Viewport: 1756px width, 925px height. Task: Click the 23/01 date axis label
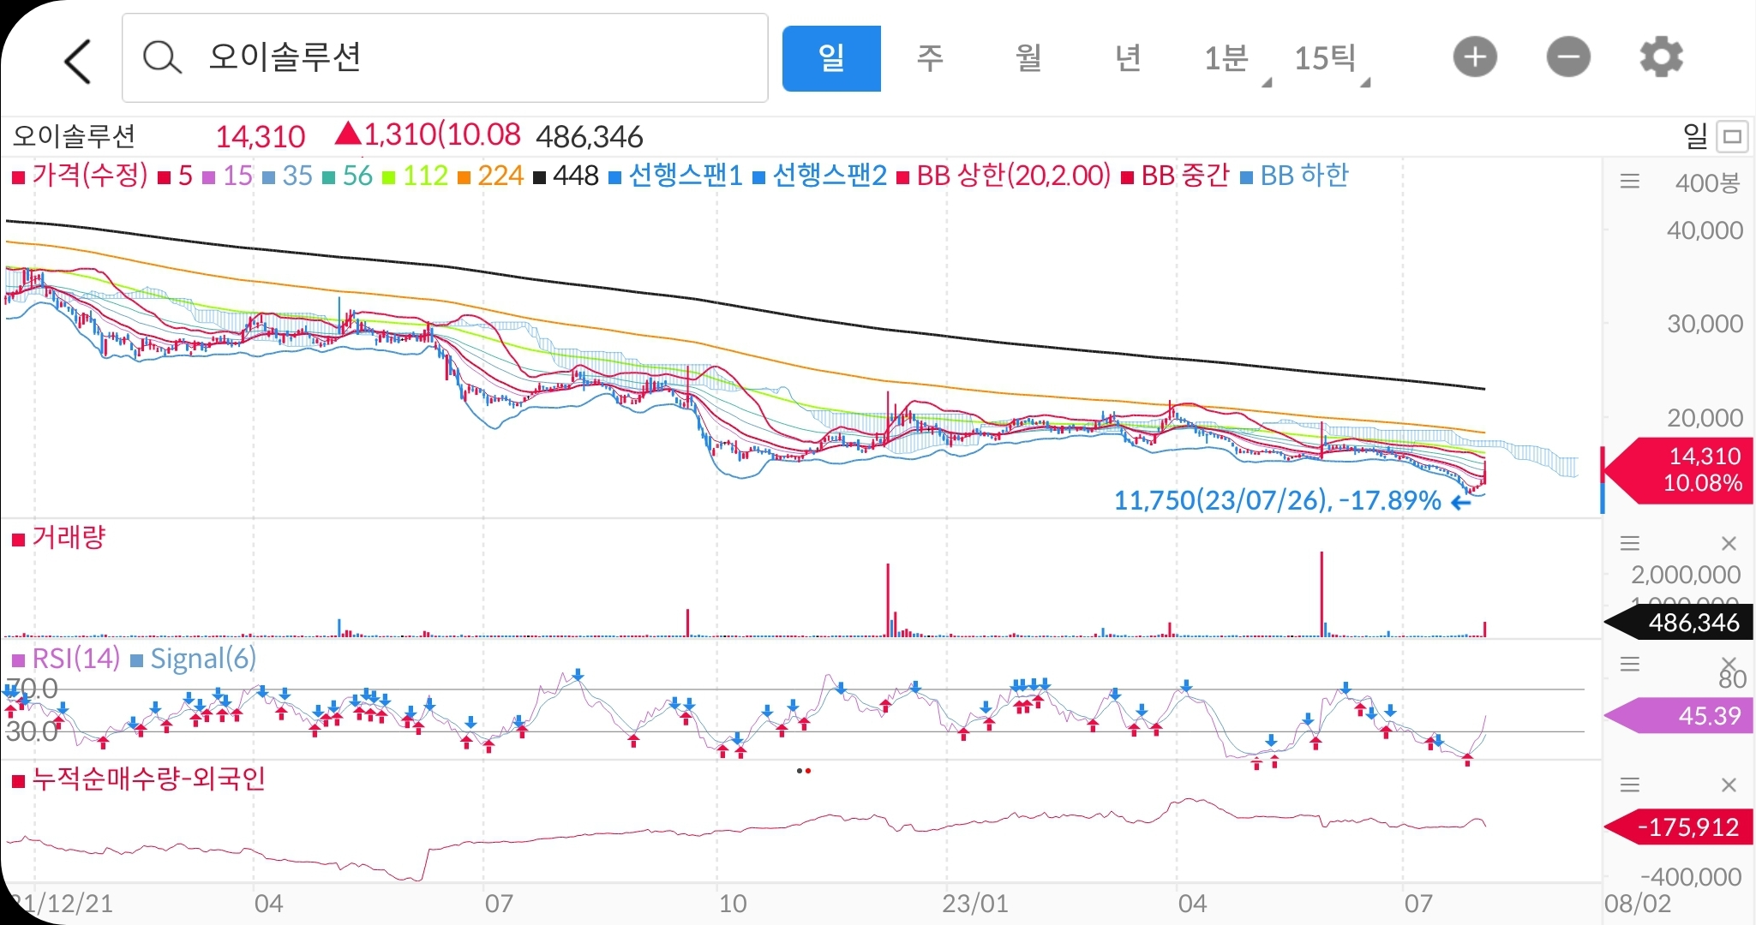pyautogui.click(x=974, y=904)
